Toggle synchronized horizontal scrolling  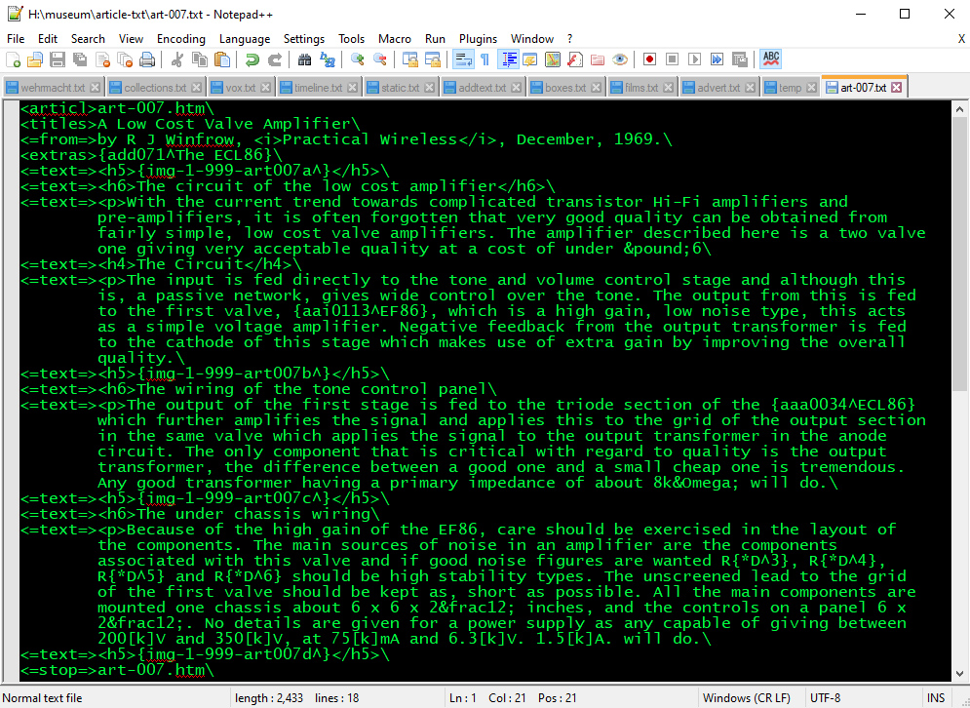pyautogui.click(x=432, y=59)
